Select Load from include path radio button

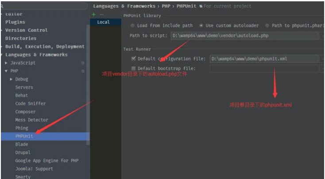(x=132, y=26)
